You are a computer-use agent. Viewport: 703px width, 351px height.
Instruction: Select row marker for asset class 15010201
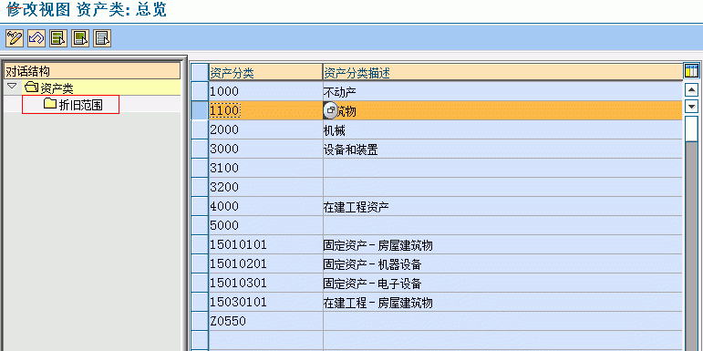[x=200, y=263]
